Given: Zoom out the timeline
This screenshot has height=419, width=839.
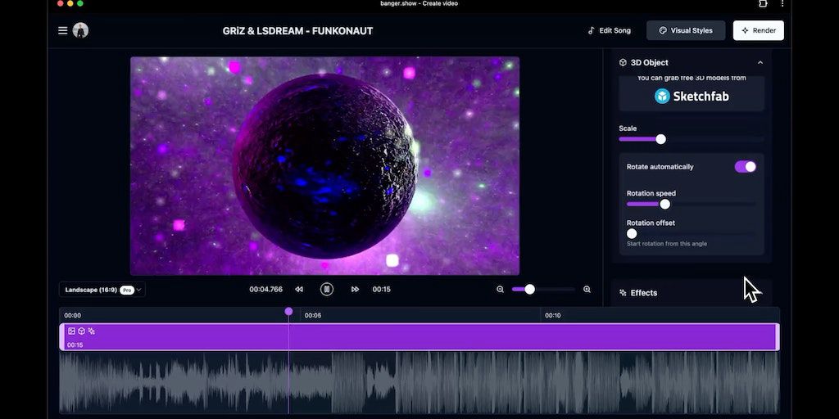Looking at the screenshot, I should tap(500, 289).
